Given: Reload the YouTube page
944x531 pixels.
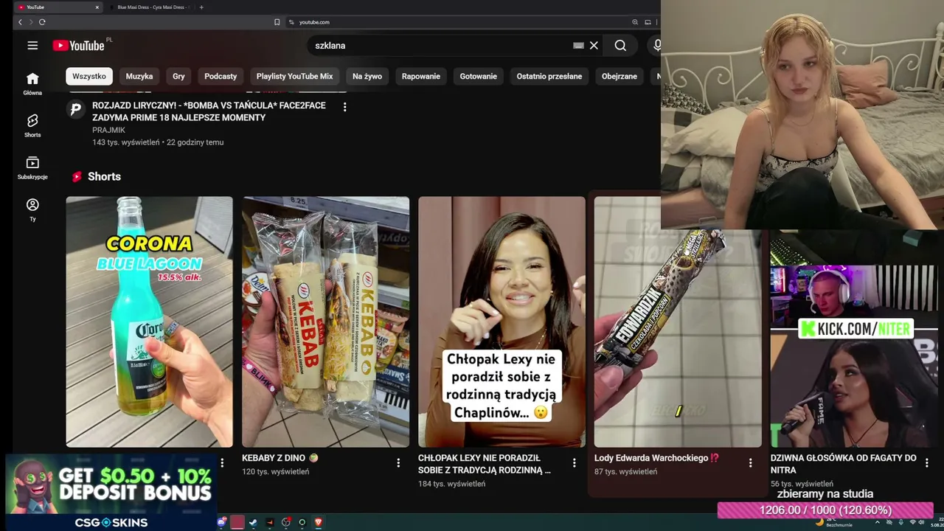Looking at the screenshot, I should tap(42, 22).
